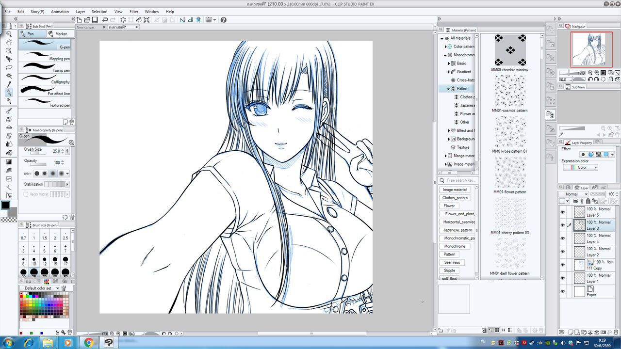This screenshot has height=349, width=621.
Task: Open the Layer menu
Action: coord(81,12)
